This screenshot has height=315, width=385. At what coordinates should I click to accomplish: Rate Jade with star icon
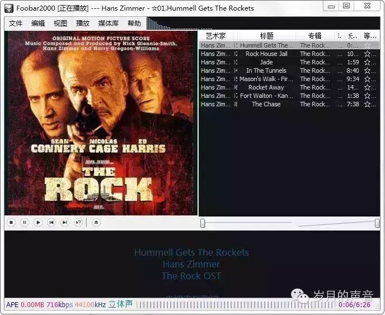coord(367,62)
